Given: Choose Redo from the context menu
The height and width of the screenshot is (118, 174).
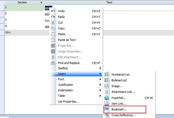Looking at the screenshot, I should pyautogui.click(x=77, y=17).
